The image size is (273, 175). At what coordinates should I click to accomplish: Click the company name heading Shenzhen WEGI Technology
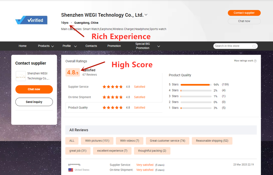coord(102,15)
